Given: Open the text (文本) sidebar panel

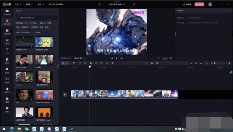Looking at the screenshot, I should (x=7, y=51).
